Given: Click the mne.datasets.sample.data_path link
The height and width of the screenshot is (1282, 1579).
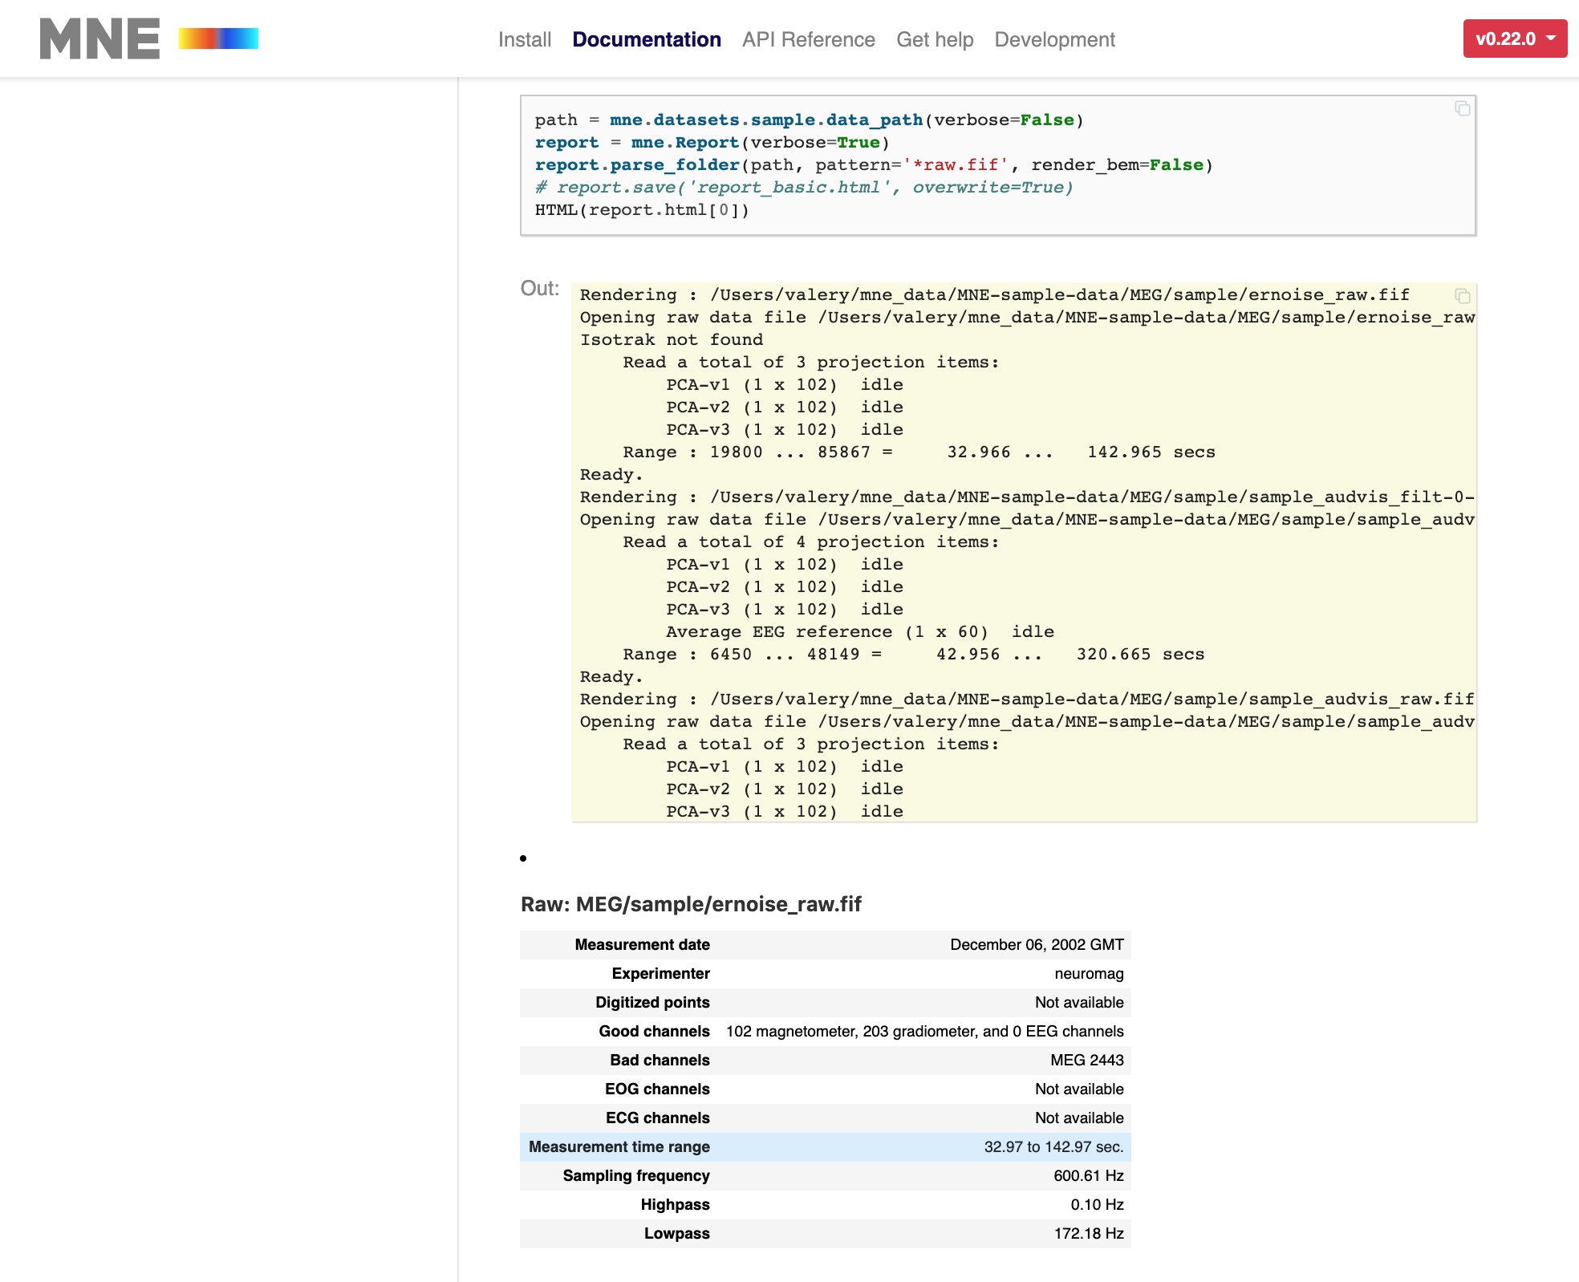Looking at the screenshot, I should click(x=765, y=120).
